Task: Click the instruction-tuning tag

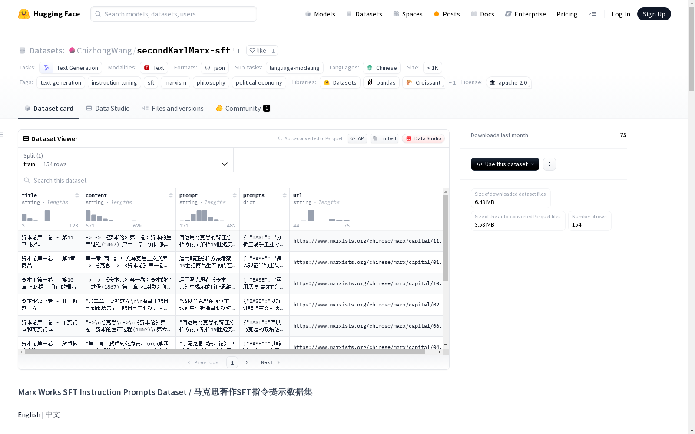Action: [114, 82]
